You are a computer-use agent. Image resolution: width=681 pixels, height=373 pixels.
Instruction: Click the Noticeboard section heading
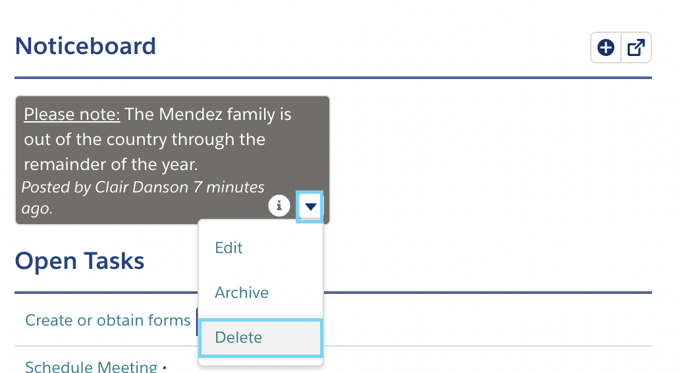[x=85, y=46]
